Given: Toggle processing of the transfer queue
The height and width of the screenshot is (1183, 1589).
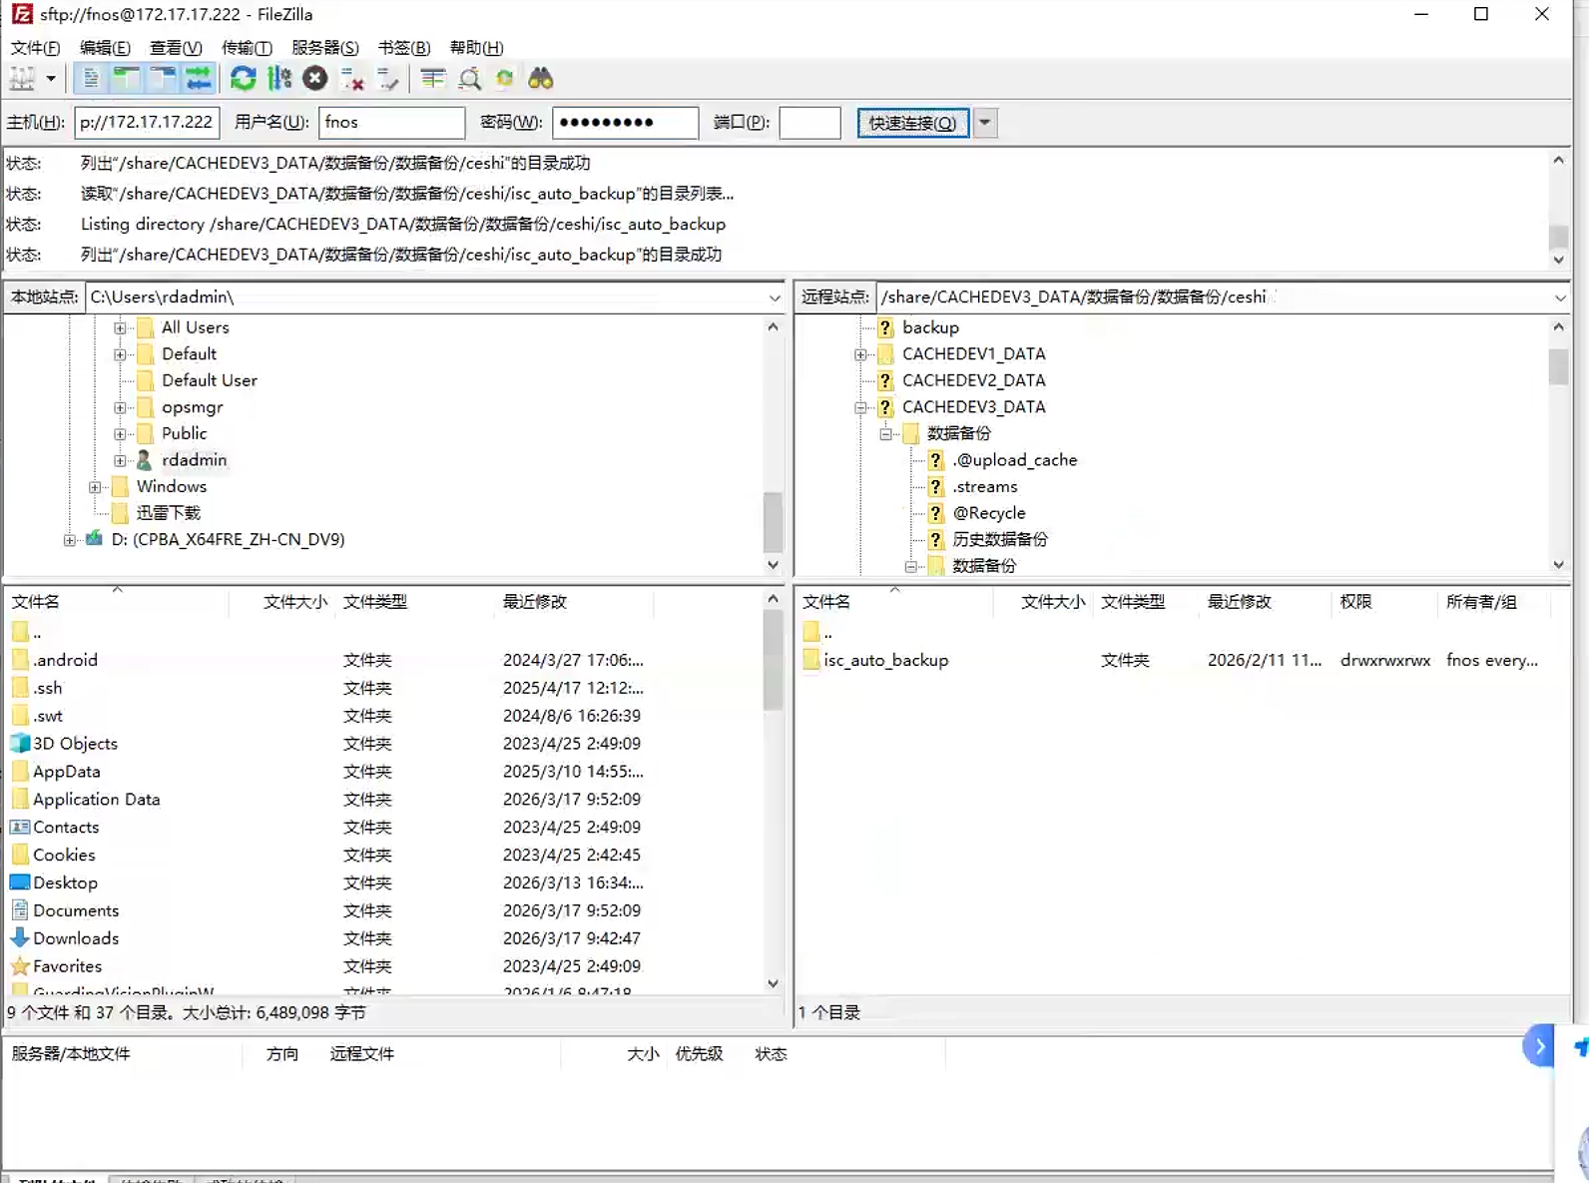Looking at the screenshot, I should coord(279,79).
